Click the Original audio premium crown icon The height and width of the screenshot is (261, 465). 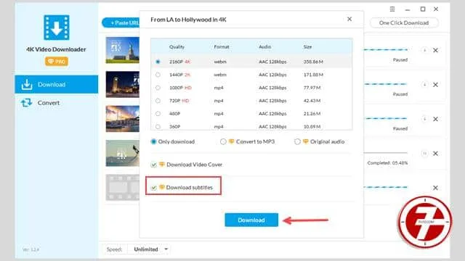pyautogui.click(x=305, y=141)
